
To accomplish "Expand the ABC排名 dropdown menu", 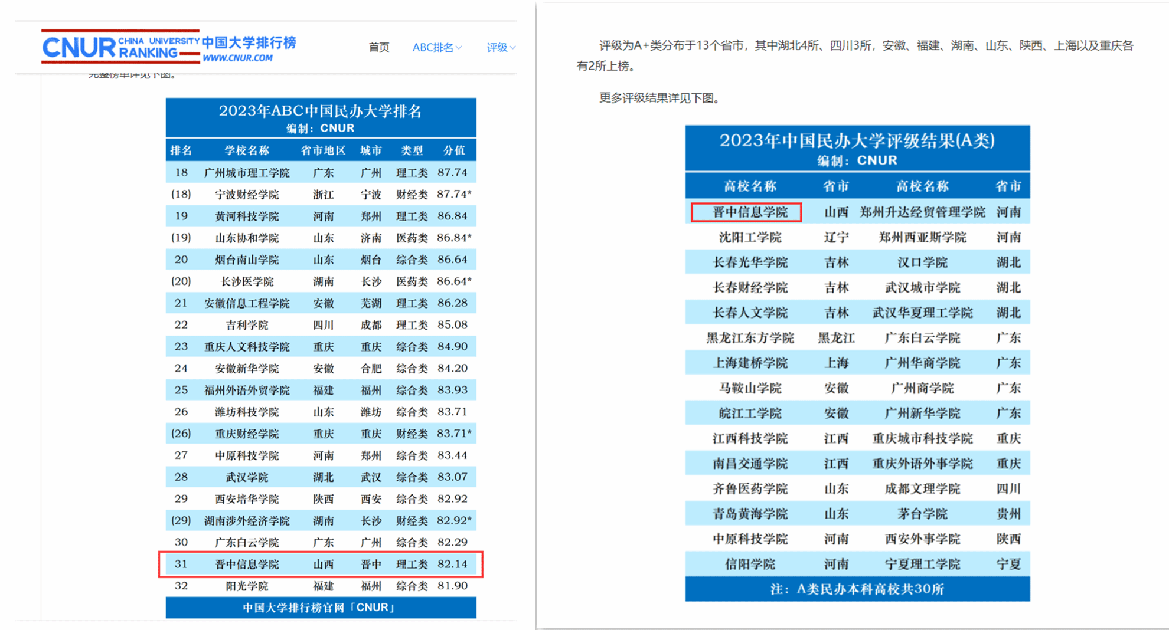I will [433, 47].
